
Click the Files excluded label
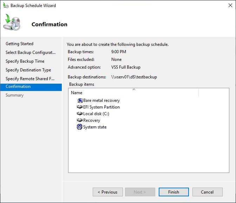81,59
